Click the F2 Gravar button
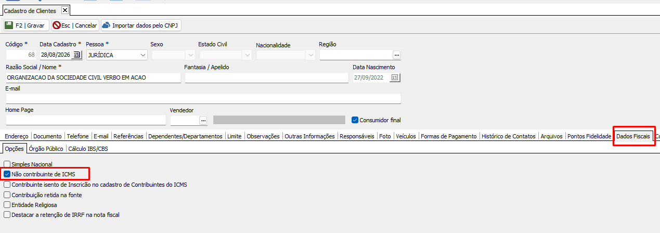This screenshot has width=660, height=233. tap(26, 25)
